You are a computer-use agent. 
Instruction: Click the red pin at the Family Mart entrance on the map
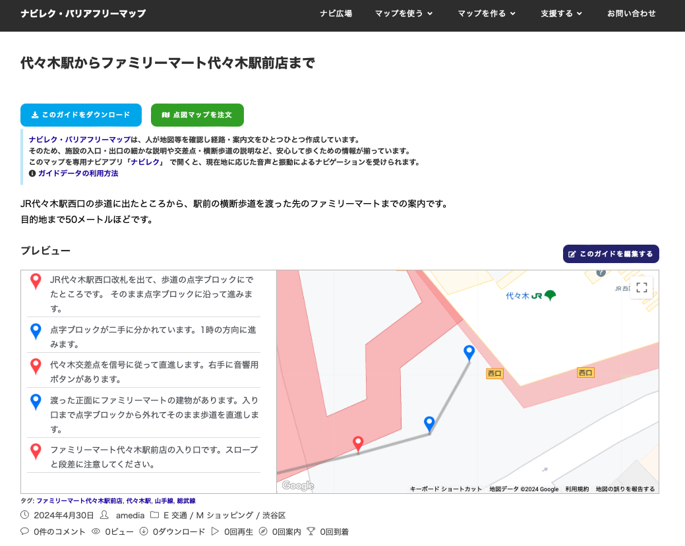click(358, 444)
